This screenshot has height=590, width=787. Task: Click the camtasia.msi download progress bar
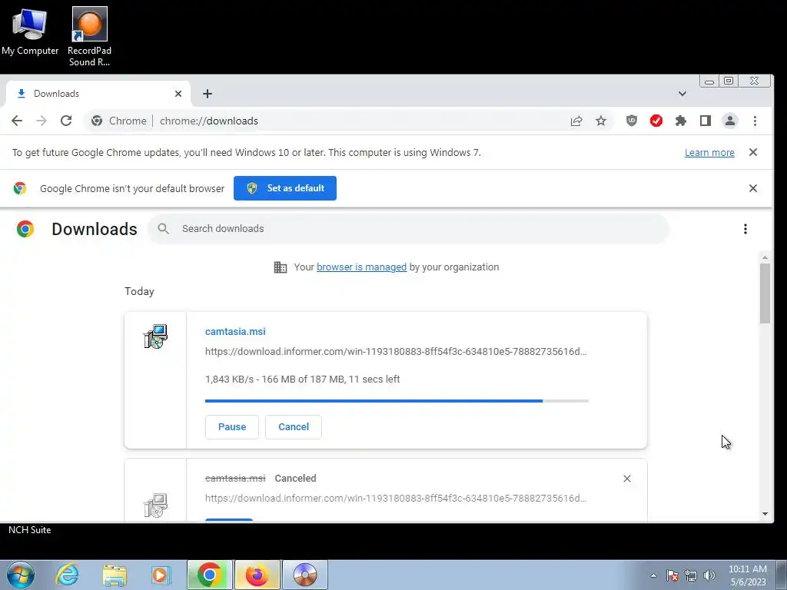pos(397,401)
